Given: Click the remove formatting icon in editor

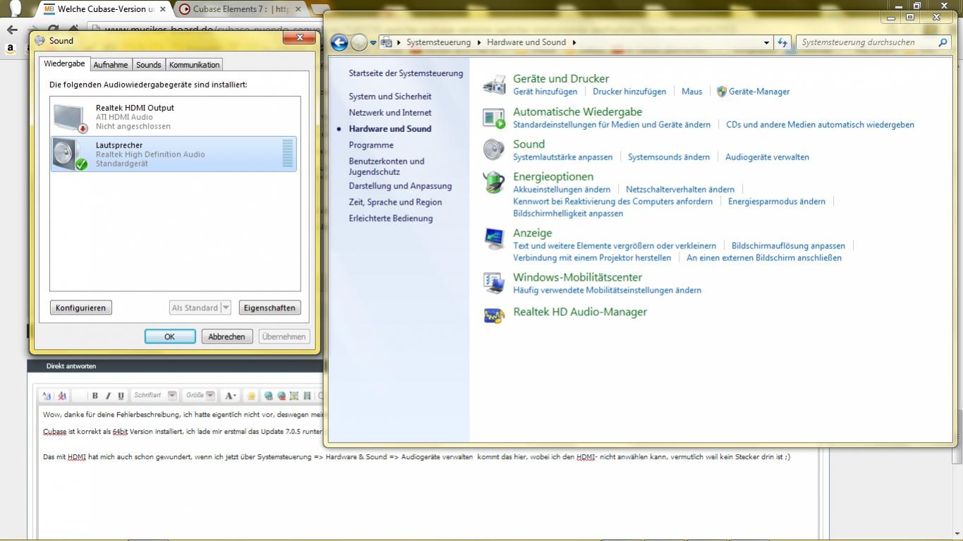Looking at the screenshot, I should [x=62, y=396].
